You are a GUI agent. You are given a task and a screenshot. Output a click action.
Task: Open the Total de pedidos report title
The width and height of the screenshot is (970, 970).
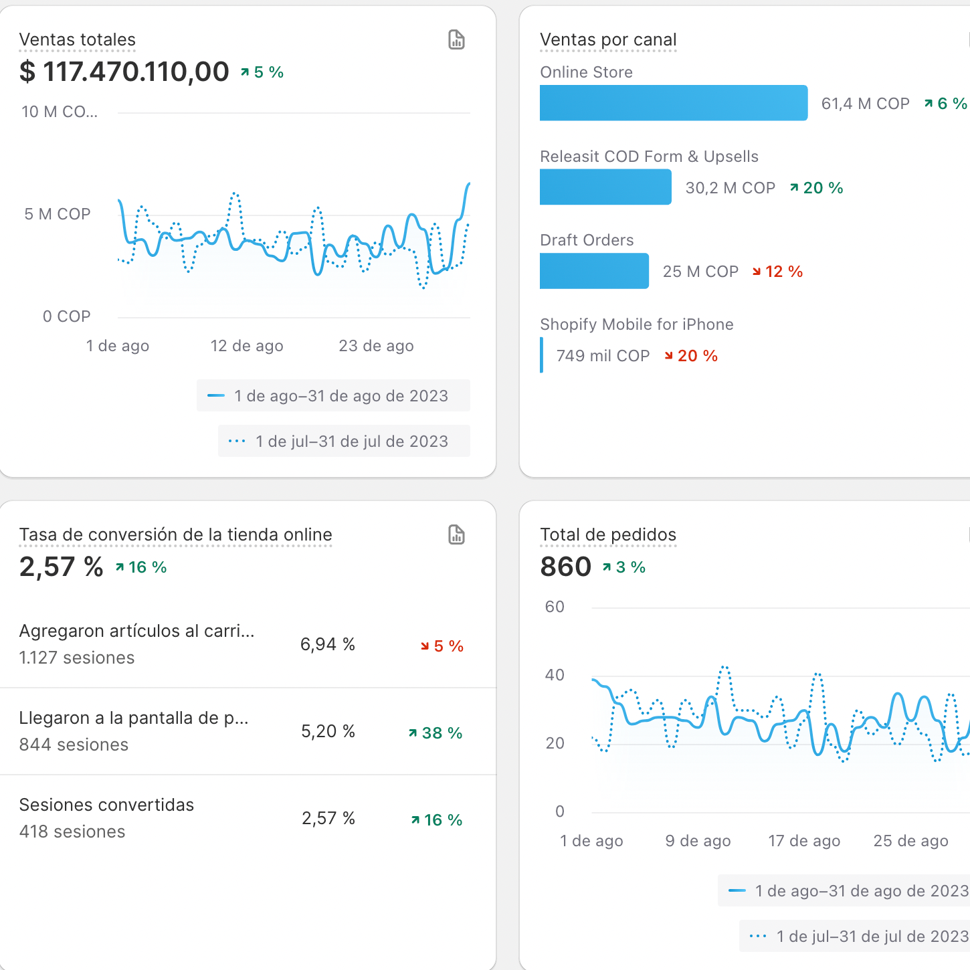click(608, 535)
